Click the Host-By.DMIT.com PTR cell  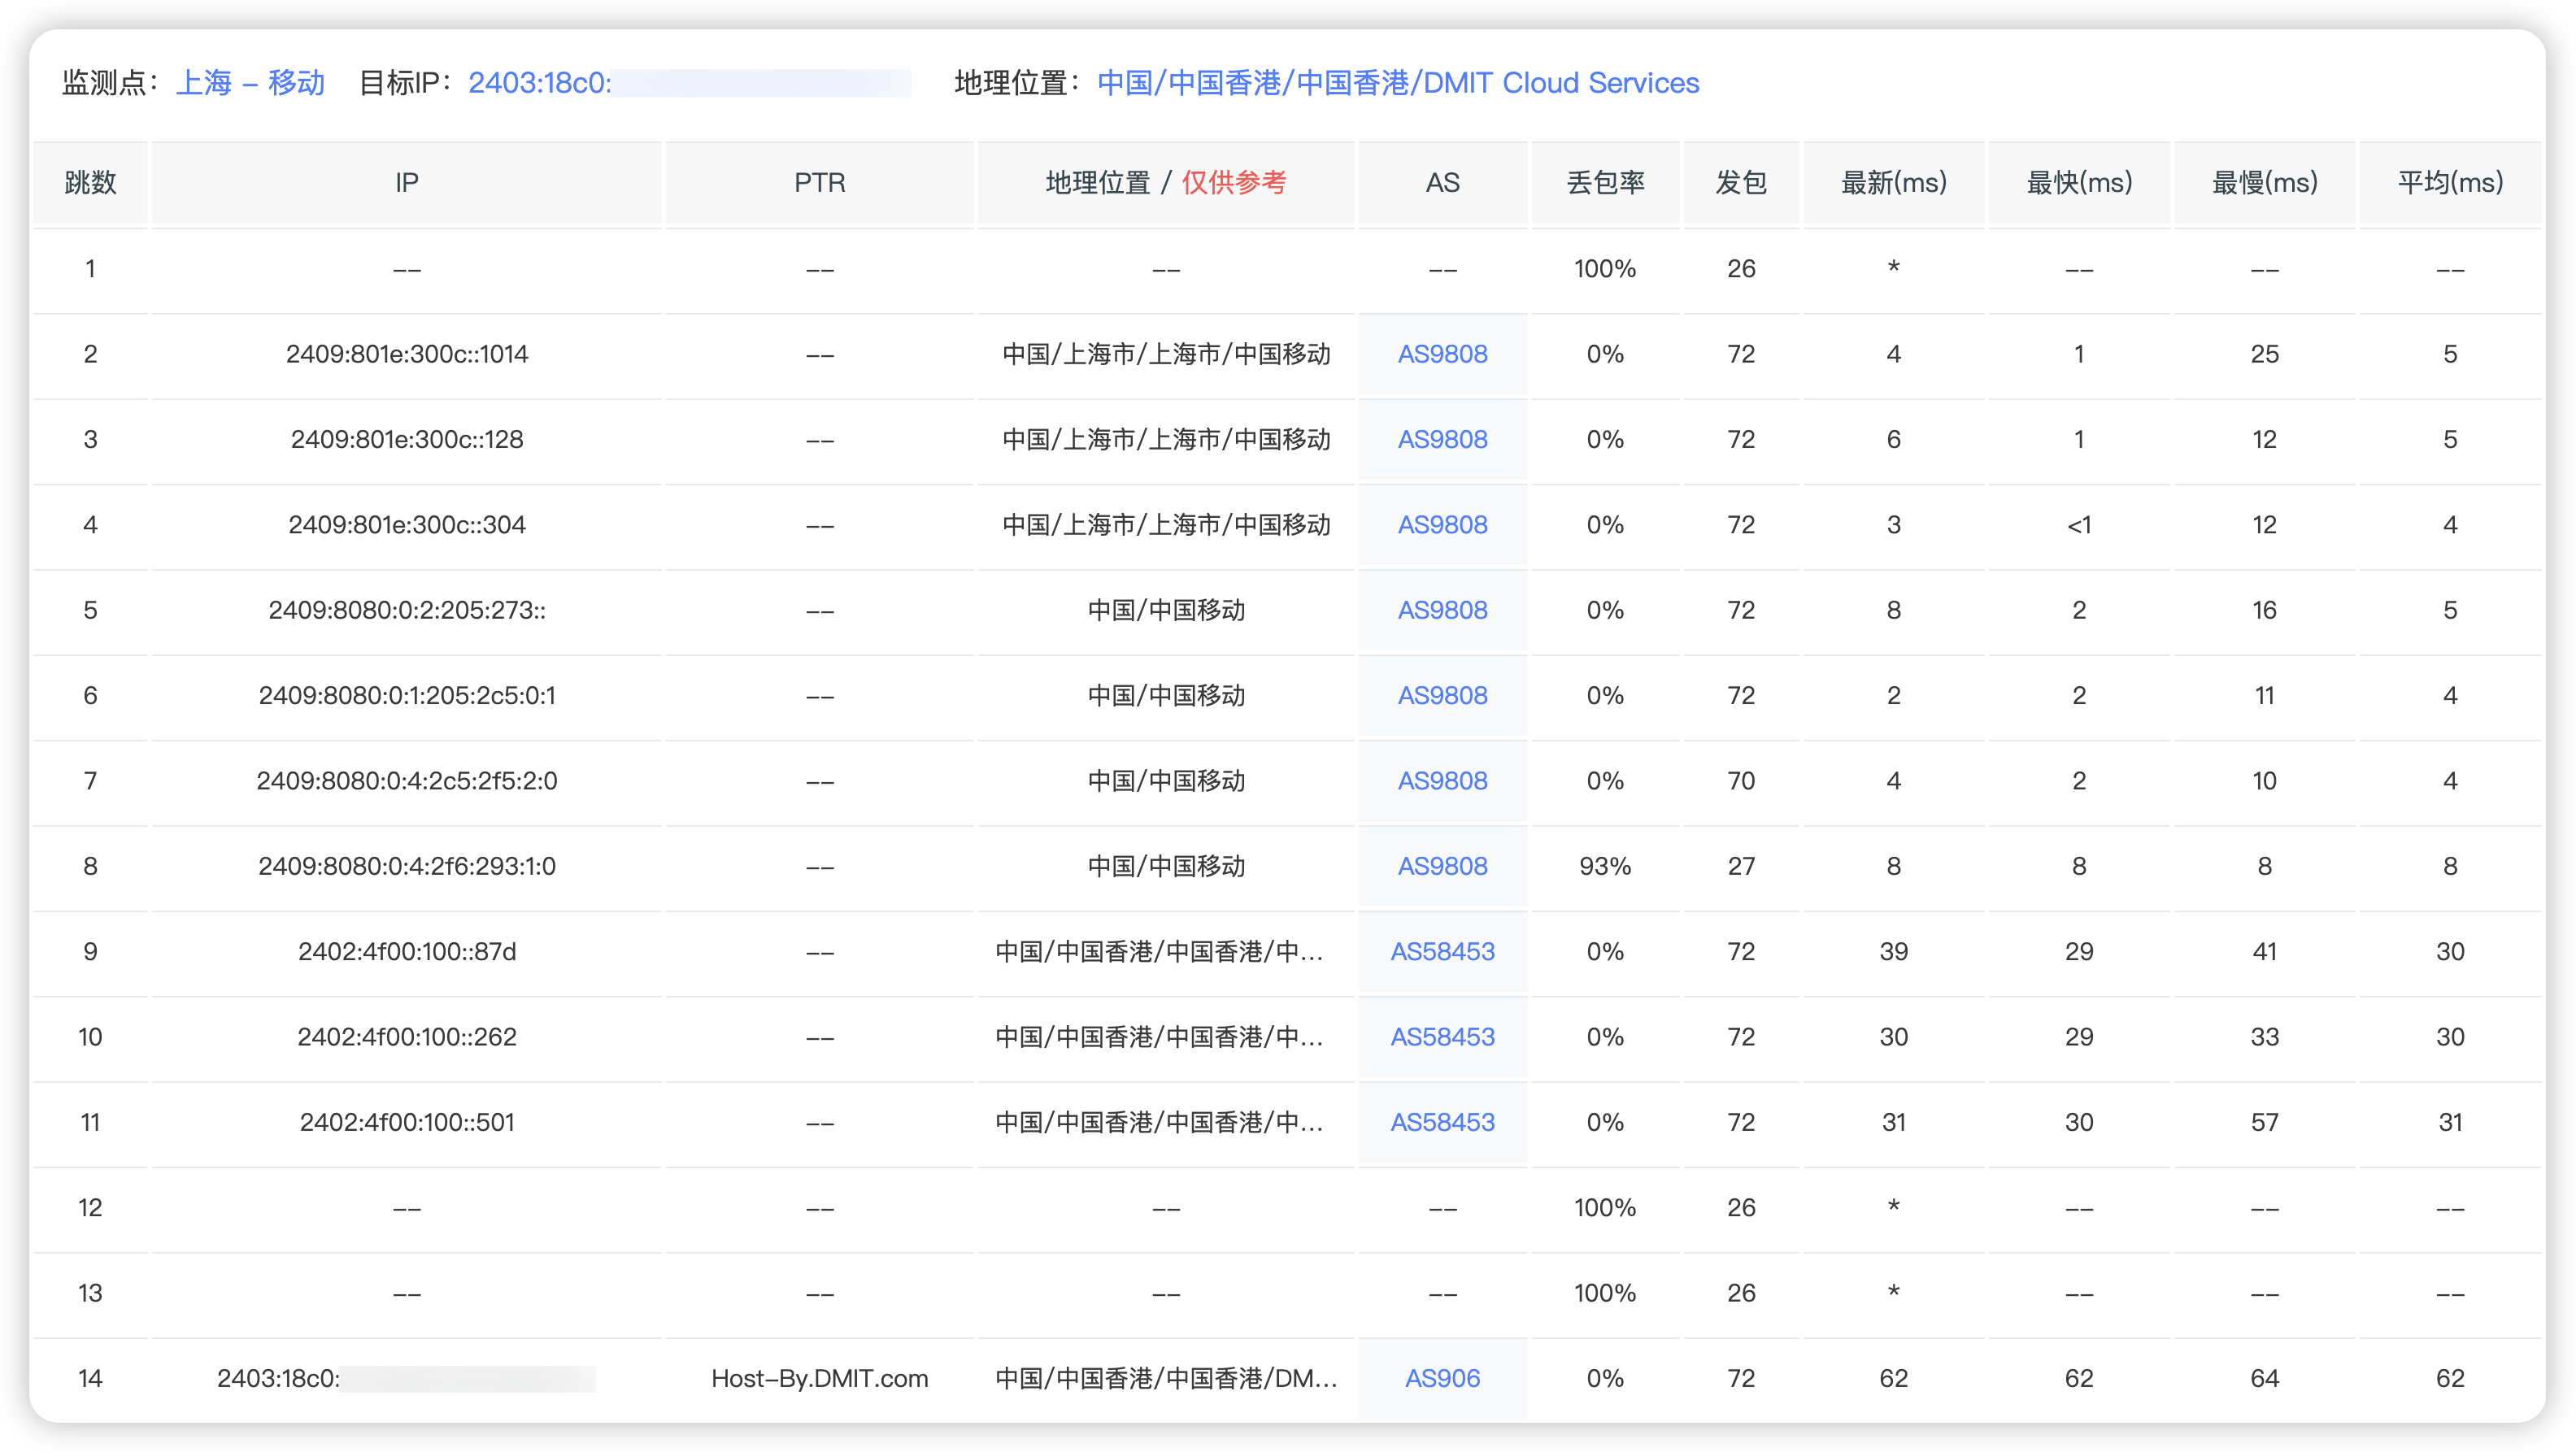(819, 1378)
